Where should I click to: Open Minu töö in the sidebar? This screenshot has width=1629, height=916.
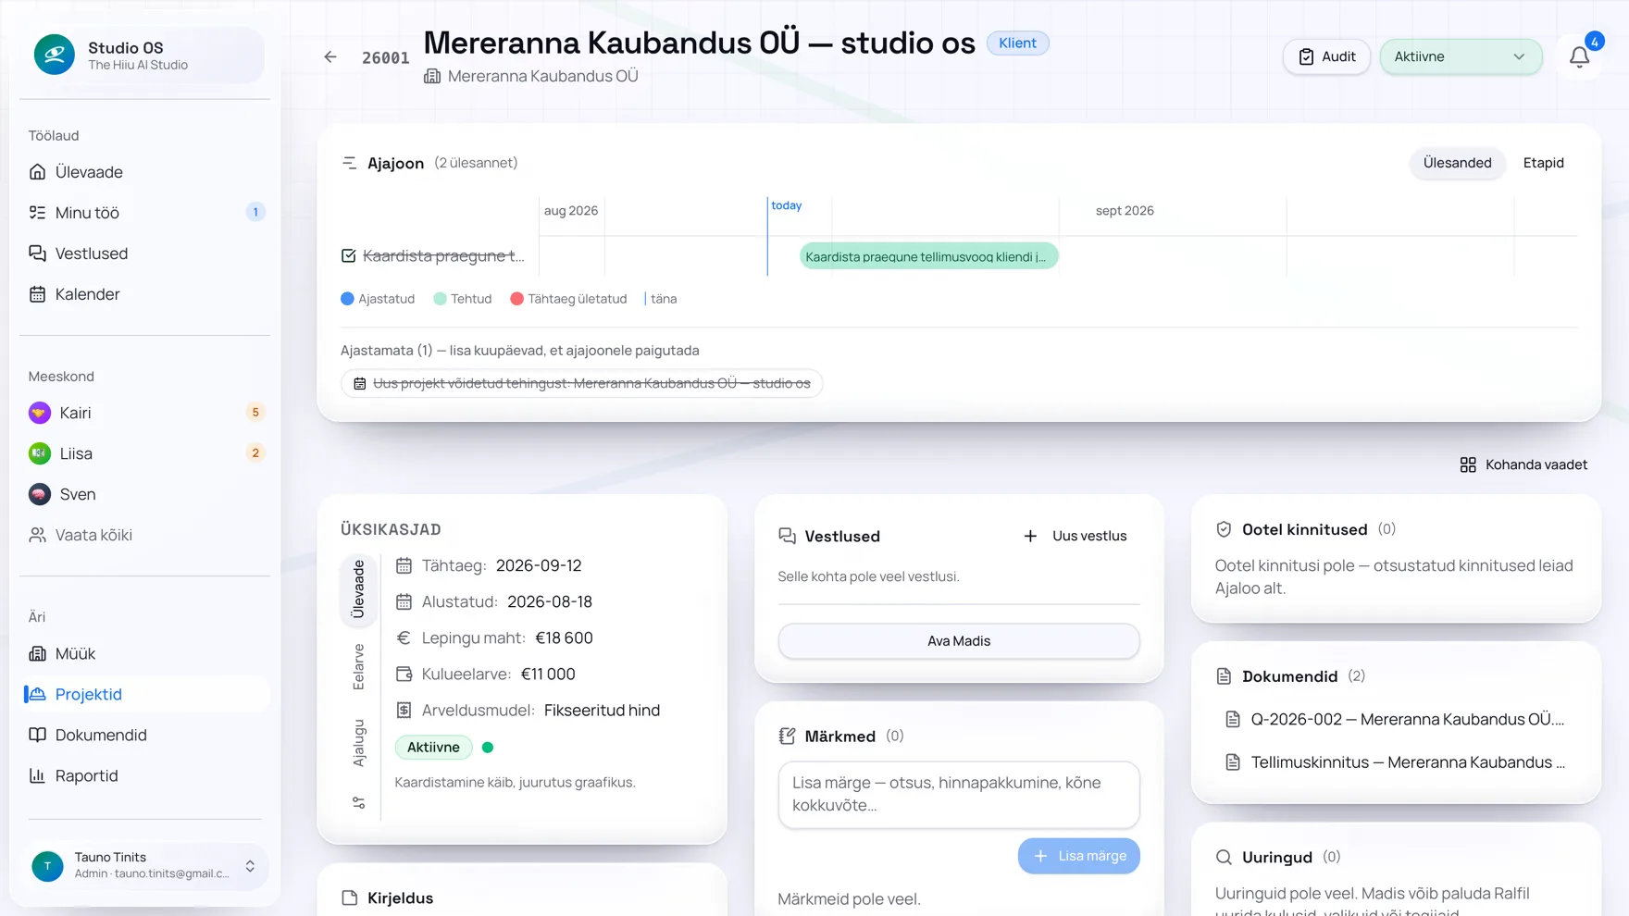pos(145,213)
